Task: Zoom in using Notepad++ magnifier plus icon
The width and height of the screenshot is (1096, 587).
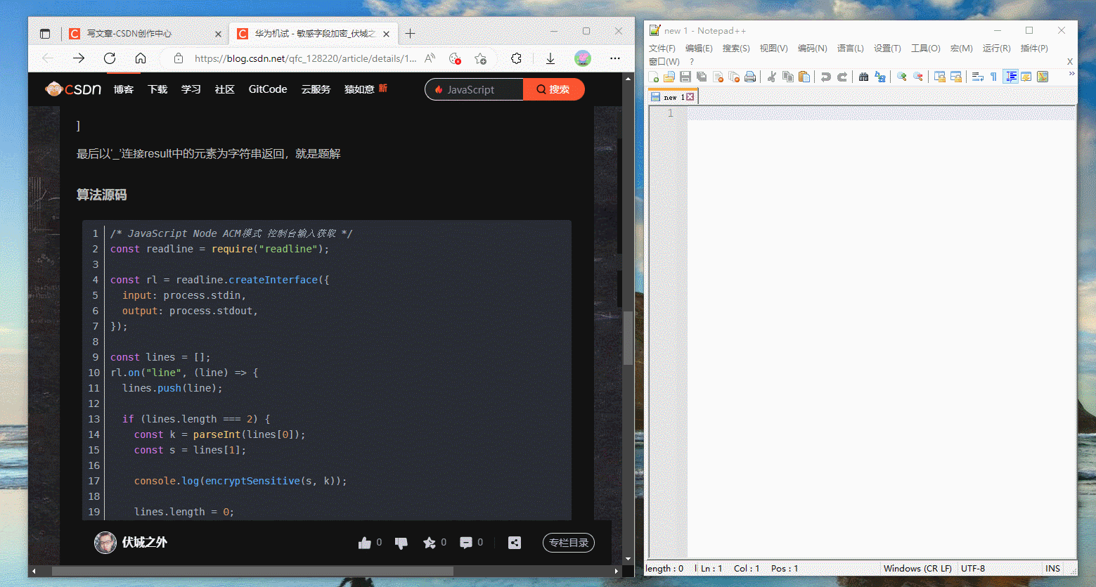Action: 902,77
